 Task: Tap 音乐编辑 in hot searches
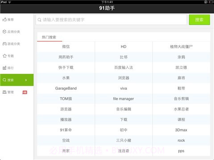click(x=123, y=109)
